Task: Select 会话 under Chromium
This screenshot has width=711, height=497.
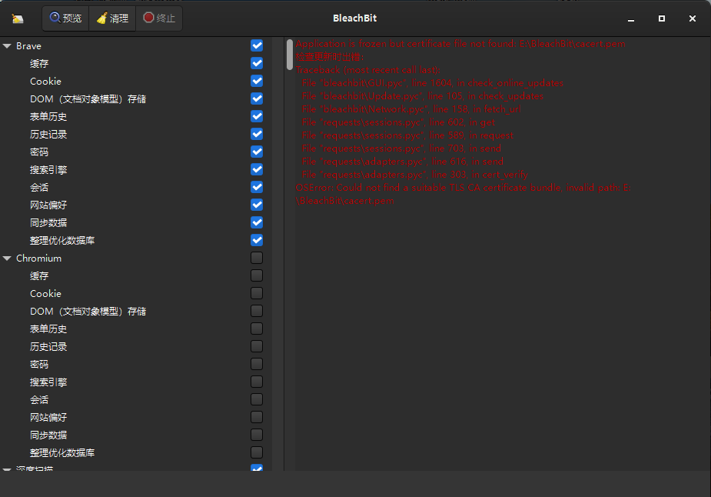Action: pos(39,400)
